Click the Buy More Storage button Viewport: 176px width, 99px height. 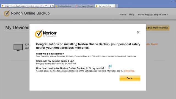(x=158, y=28)
